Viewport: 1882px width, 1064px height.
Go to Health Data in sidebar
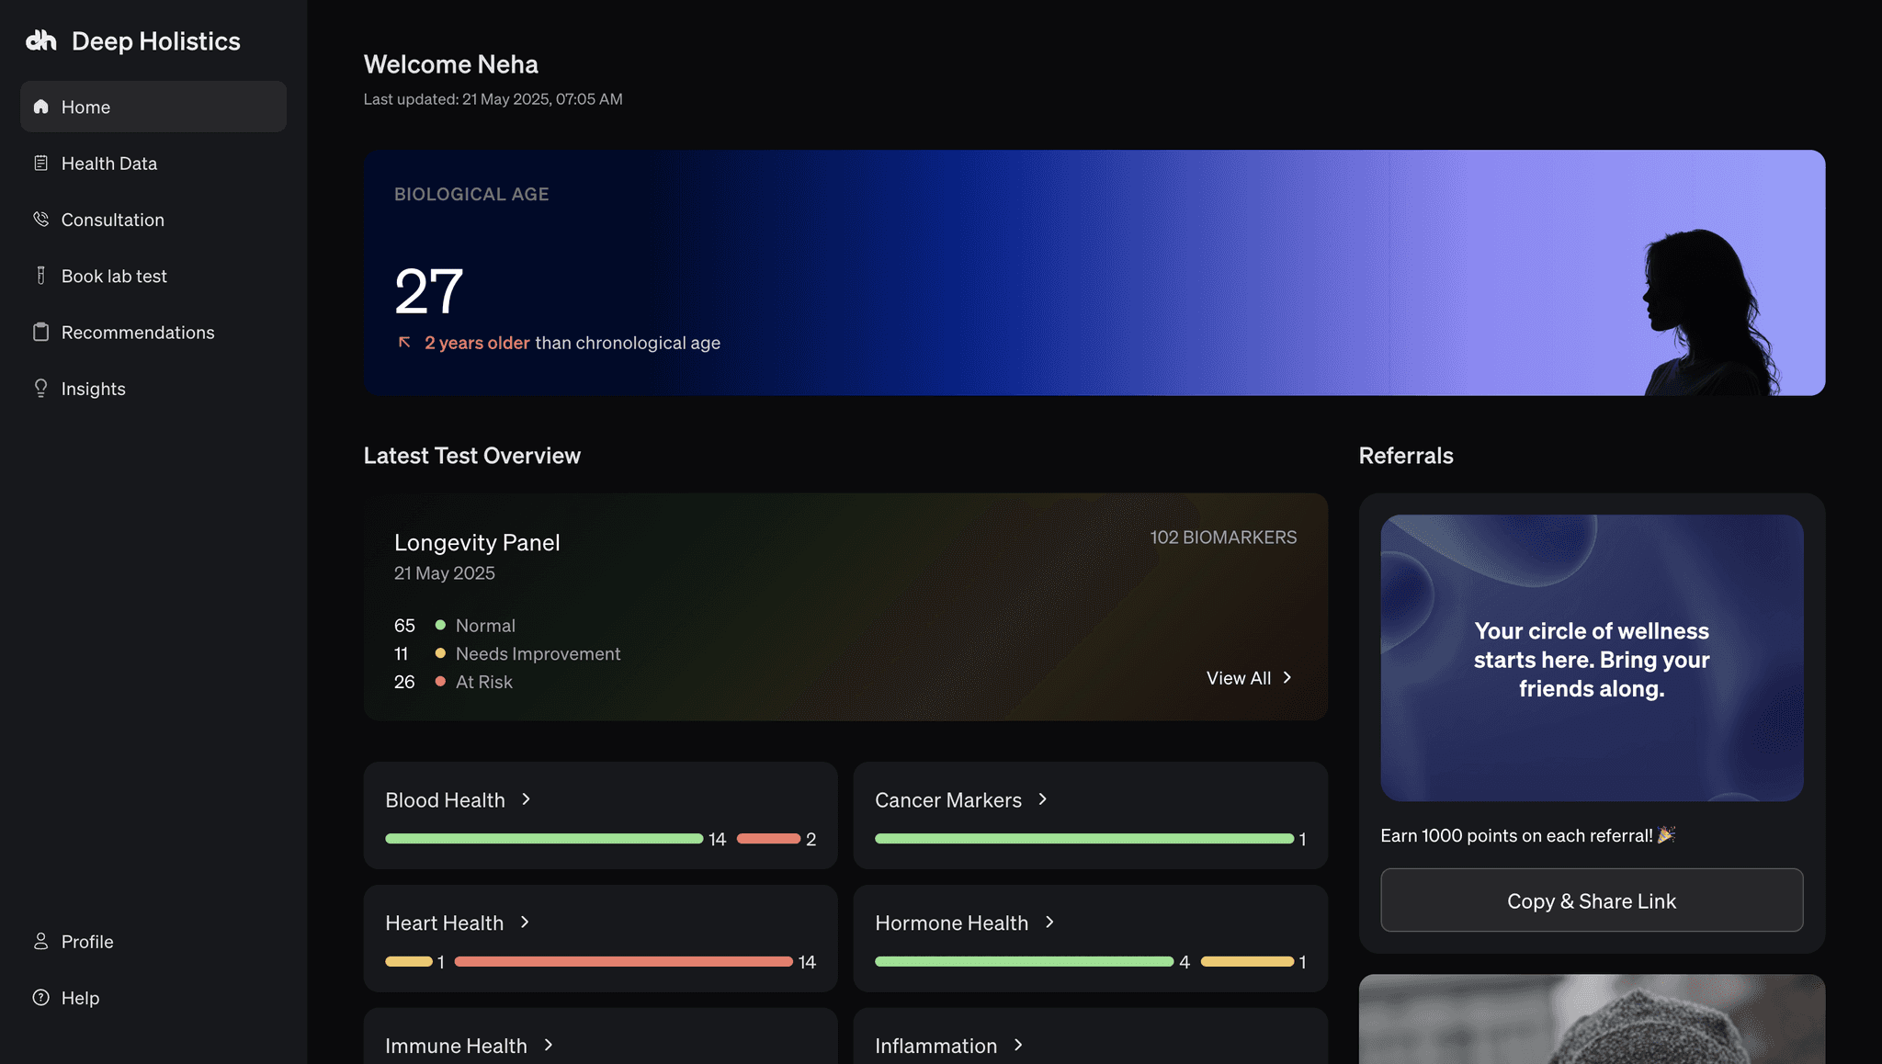[x=109, y=164]
